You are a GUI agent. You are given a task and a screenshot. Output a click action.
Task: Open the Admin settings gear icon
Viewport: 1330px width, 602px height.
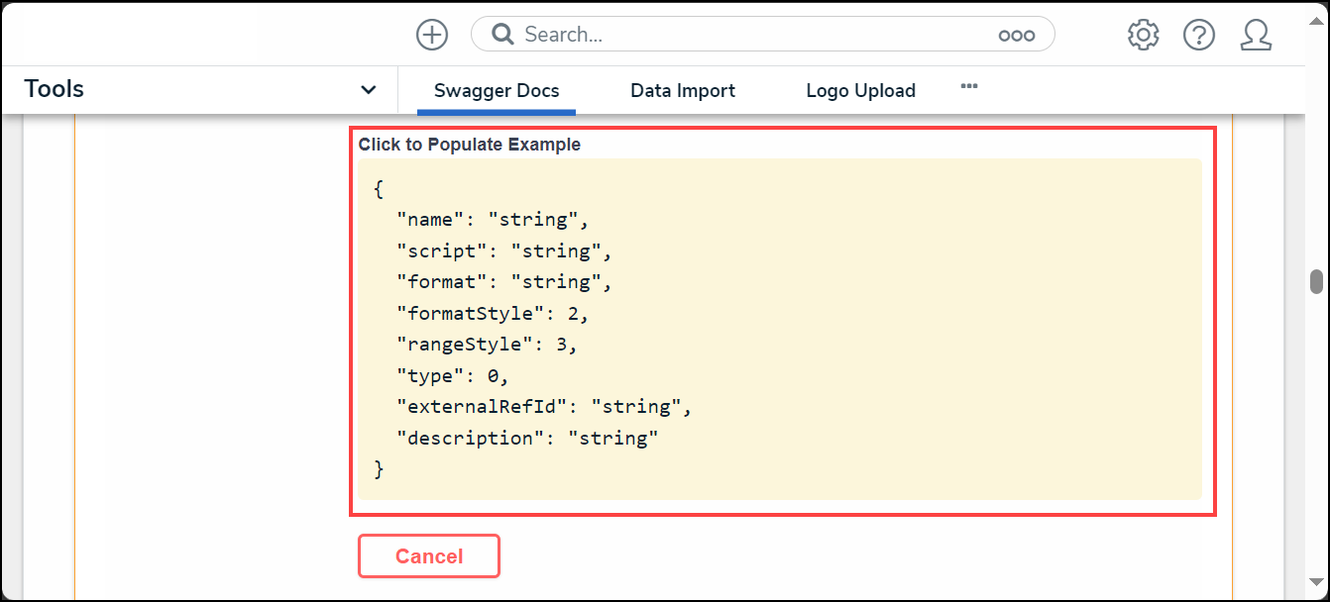pos(1143,35)
